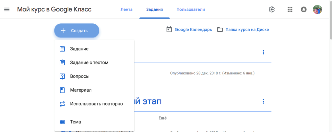Select Тема in the create menu
The height and width of the screenshot is (132, 332).
[x=76, y=122]
